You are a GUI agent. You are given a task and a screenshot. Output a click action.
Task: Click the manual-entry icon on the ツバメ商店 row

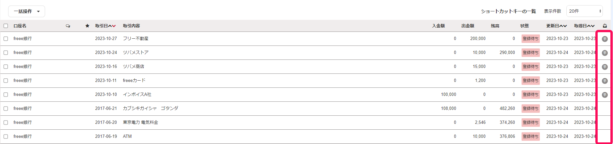coord(605,67)
